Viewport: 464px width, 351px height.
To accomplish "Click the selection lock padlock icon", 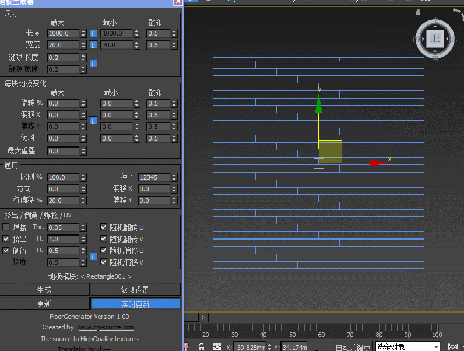I will click(x=201, y=346).
